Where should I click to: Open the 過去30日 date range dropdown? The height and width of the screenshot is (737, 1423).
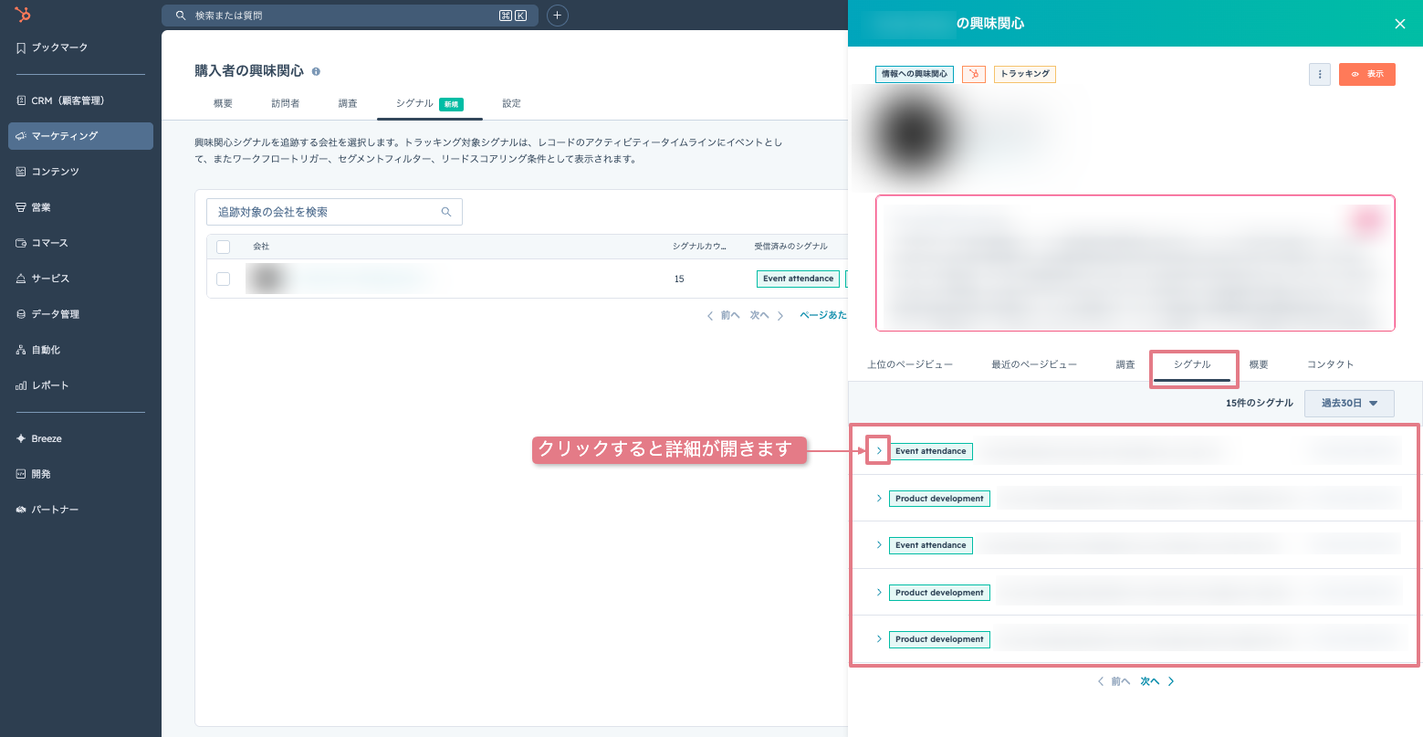pyautogui.click(x=1349, y=403)
